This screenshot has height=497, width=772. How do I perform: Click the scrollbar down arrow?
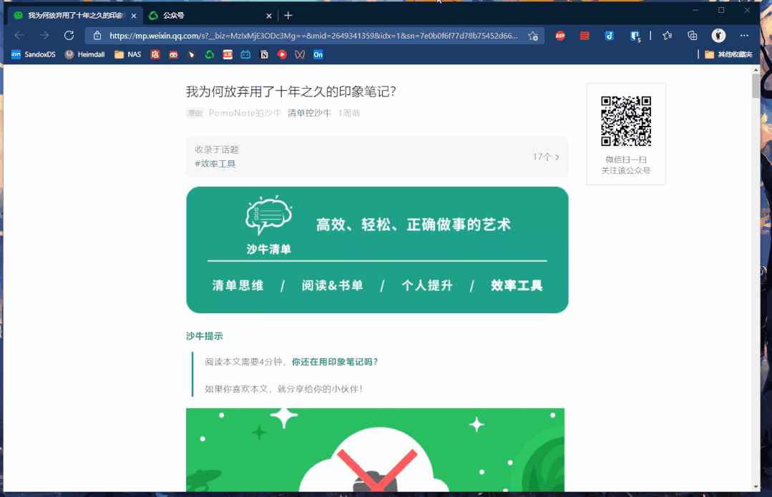(x=756, y=487)
